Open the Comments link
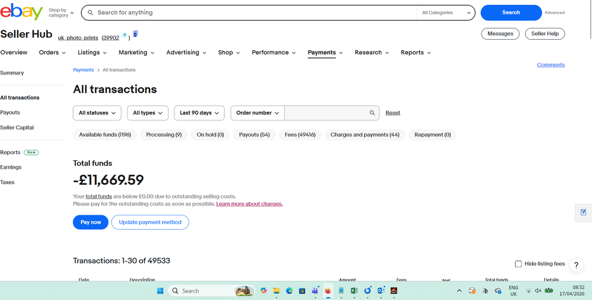 click(x=551, y=64)
